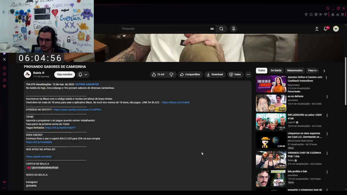Open browser profile person icon
This screenshot has height=195, width=347.
333,14
